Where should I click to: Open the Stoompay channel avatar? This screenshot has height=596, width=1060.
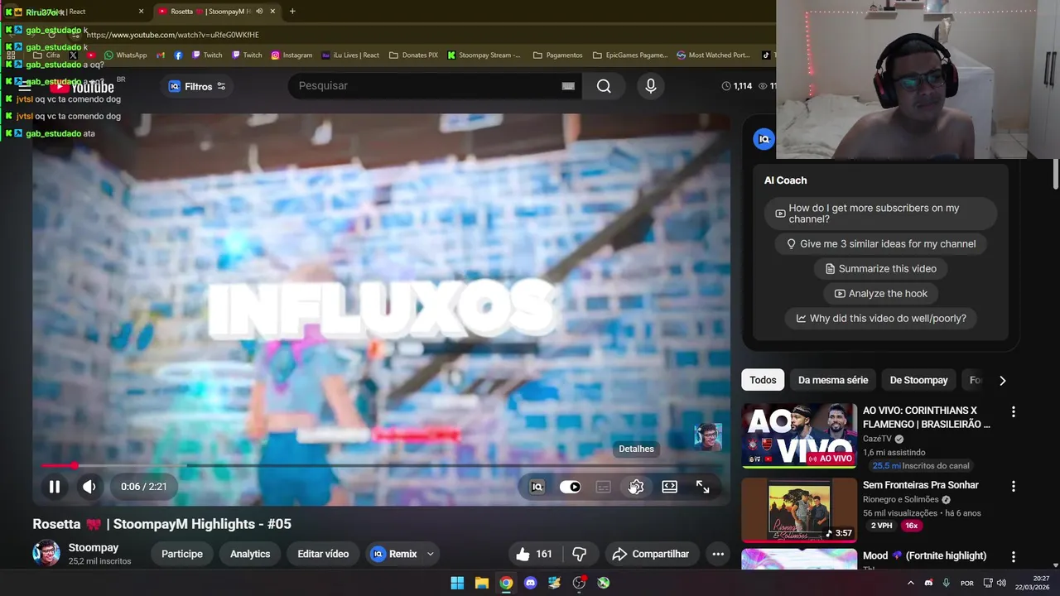click(46, 554)
